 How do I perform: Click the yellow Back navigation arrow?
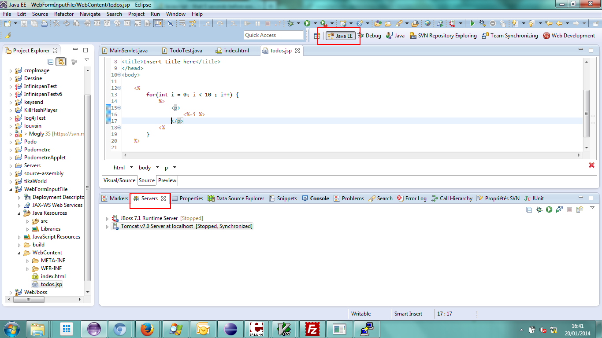point(559,23)
